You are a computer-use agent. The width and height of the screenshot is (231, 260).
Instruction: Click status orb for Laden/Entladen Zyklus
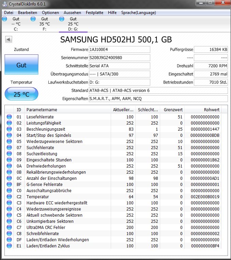click(9, 246)
